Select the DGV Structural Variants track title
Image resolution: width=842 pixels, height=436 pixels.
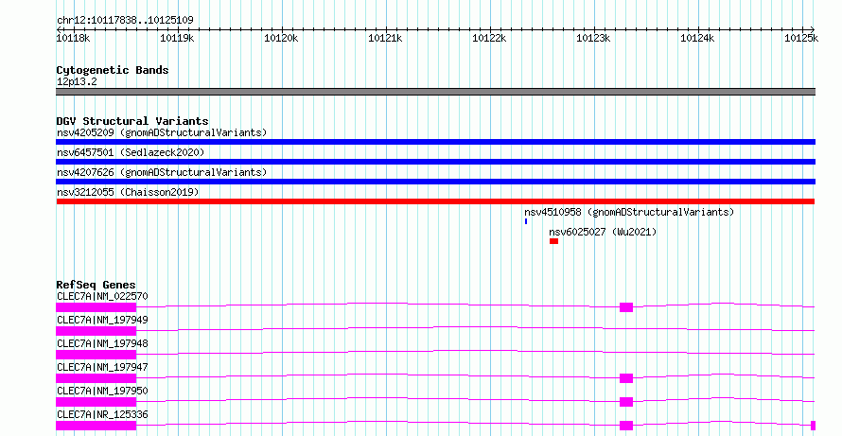(x=132, y=121)
